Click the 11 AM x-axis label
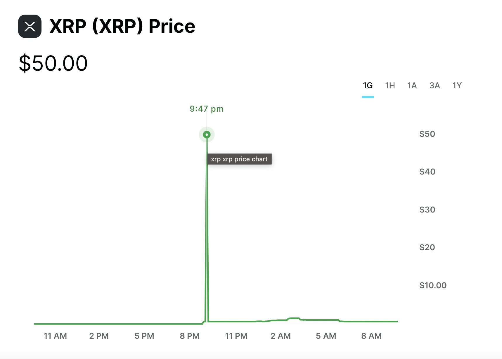 [55, 336]
